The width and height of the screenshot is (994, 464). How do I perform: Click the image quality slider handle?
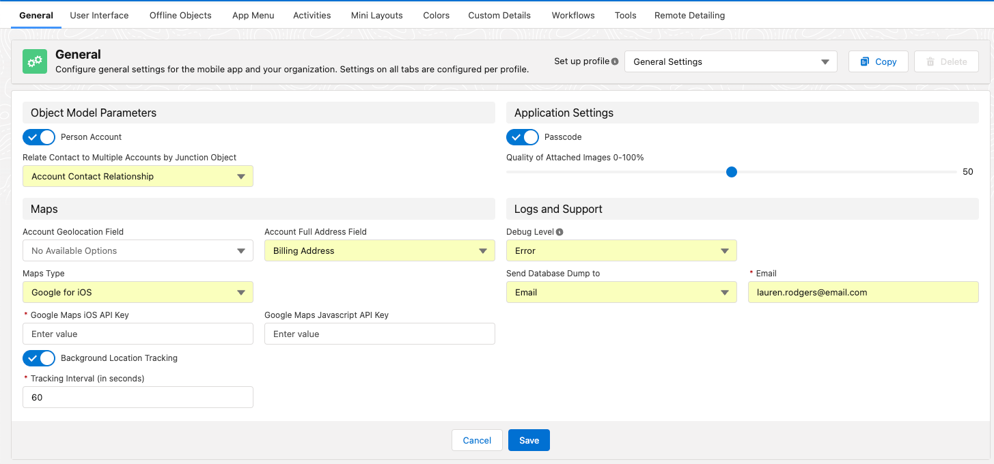pos(732,172)
